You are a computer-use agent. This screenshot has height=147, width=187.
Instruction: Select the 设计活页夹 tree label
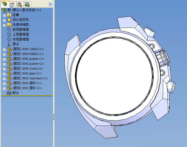pos(21,20)
